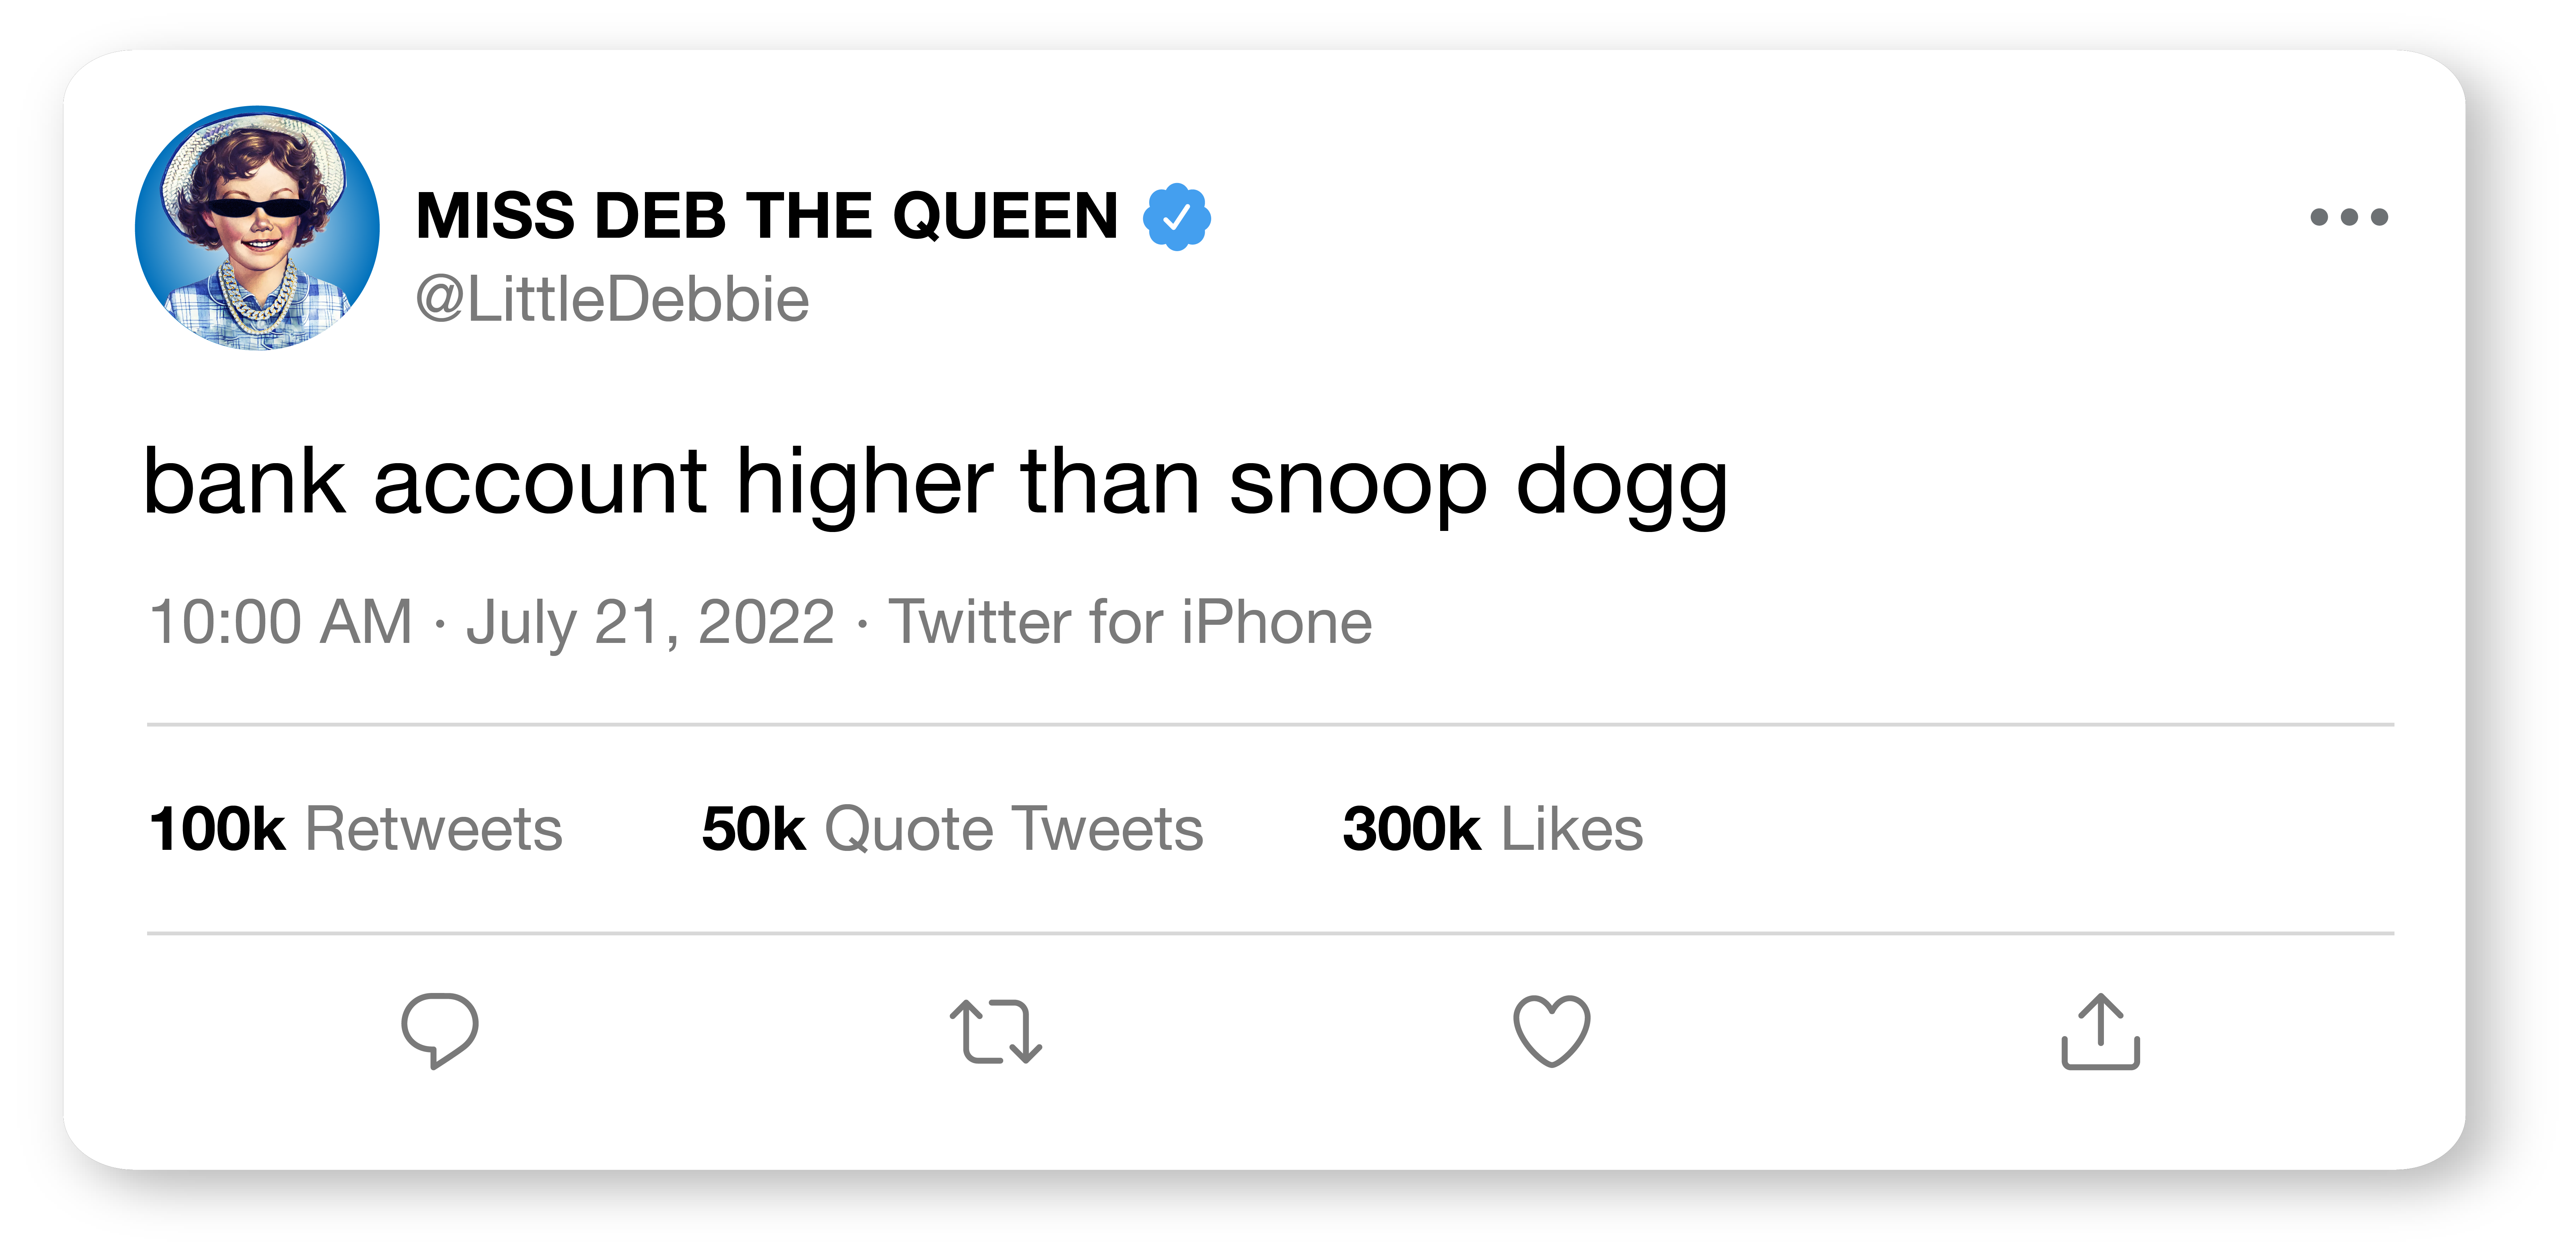
Task: Click the blue verified checkmark badge
Action: click(x=1177, y=216)
